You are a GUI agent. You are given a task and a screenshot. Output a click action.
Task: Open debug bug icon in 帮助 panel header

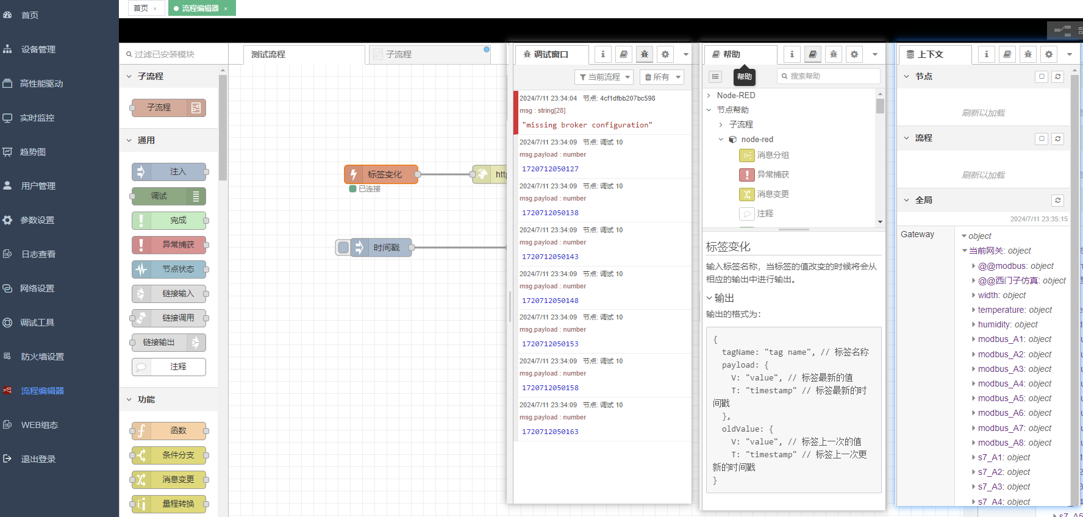(834, 54)
